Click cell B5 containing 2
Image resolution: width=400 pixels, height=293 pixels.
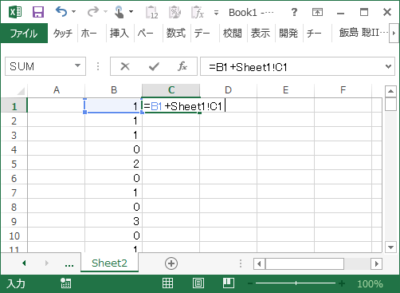114,164
